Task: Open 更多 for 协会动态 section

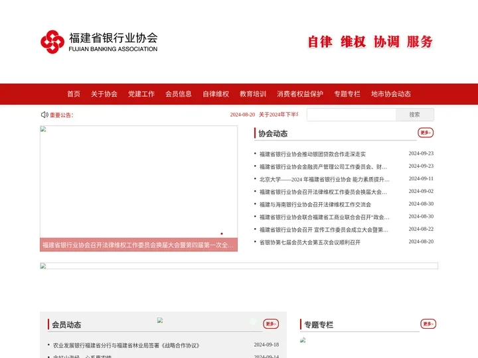Action: click(426, 133)
